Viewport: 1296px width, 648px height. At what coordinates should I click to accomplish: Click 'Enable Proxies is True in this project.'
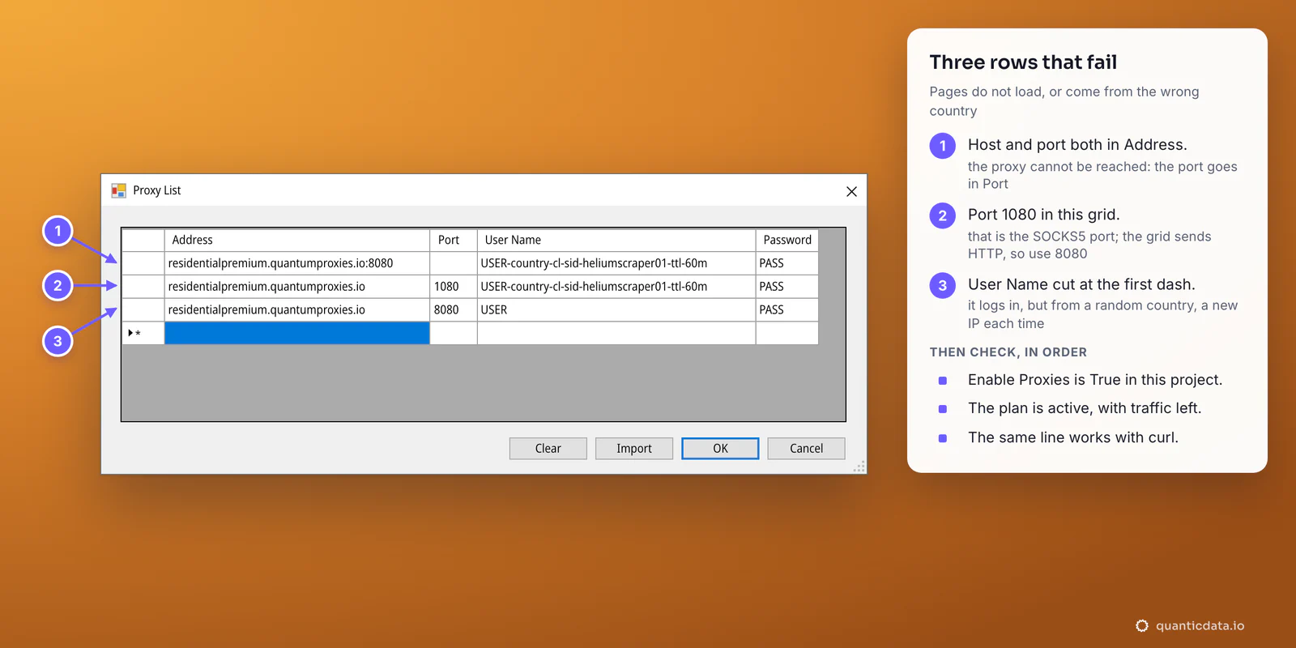click(x=1095, y=380)
